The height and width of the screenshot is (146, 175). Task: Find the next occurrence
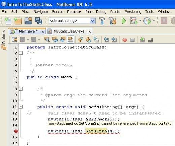tap(63, 40)
